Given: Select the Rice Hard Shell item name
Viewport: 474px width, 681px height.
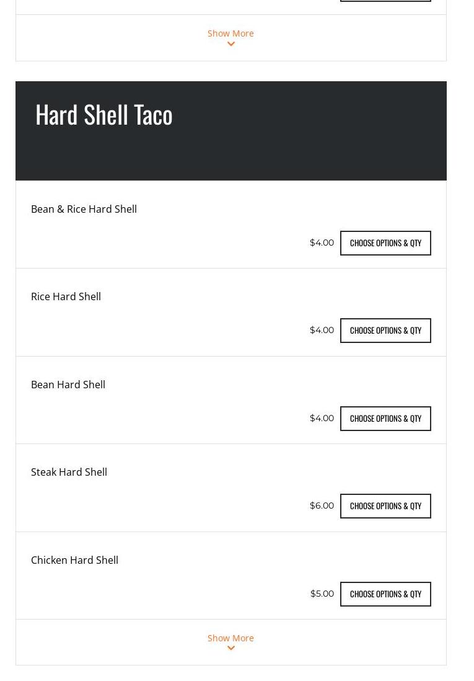Looking at the screenshot, I should [66, 296].
